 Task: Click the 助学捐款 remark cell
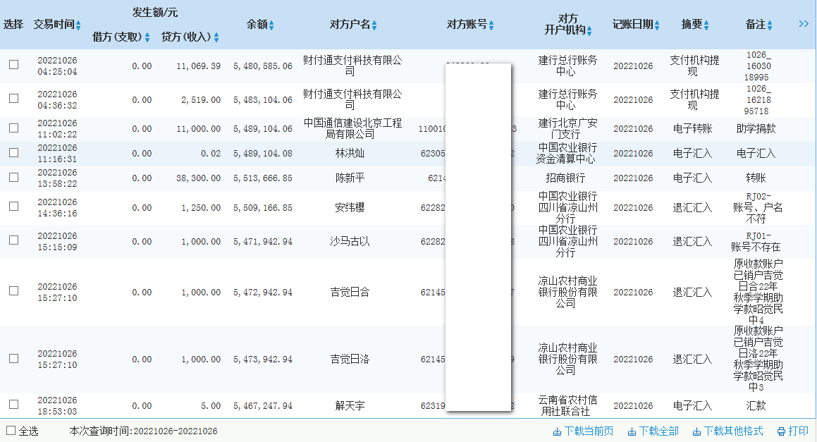pyautogui.click(x=756, y=129)
